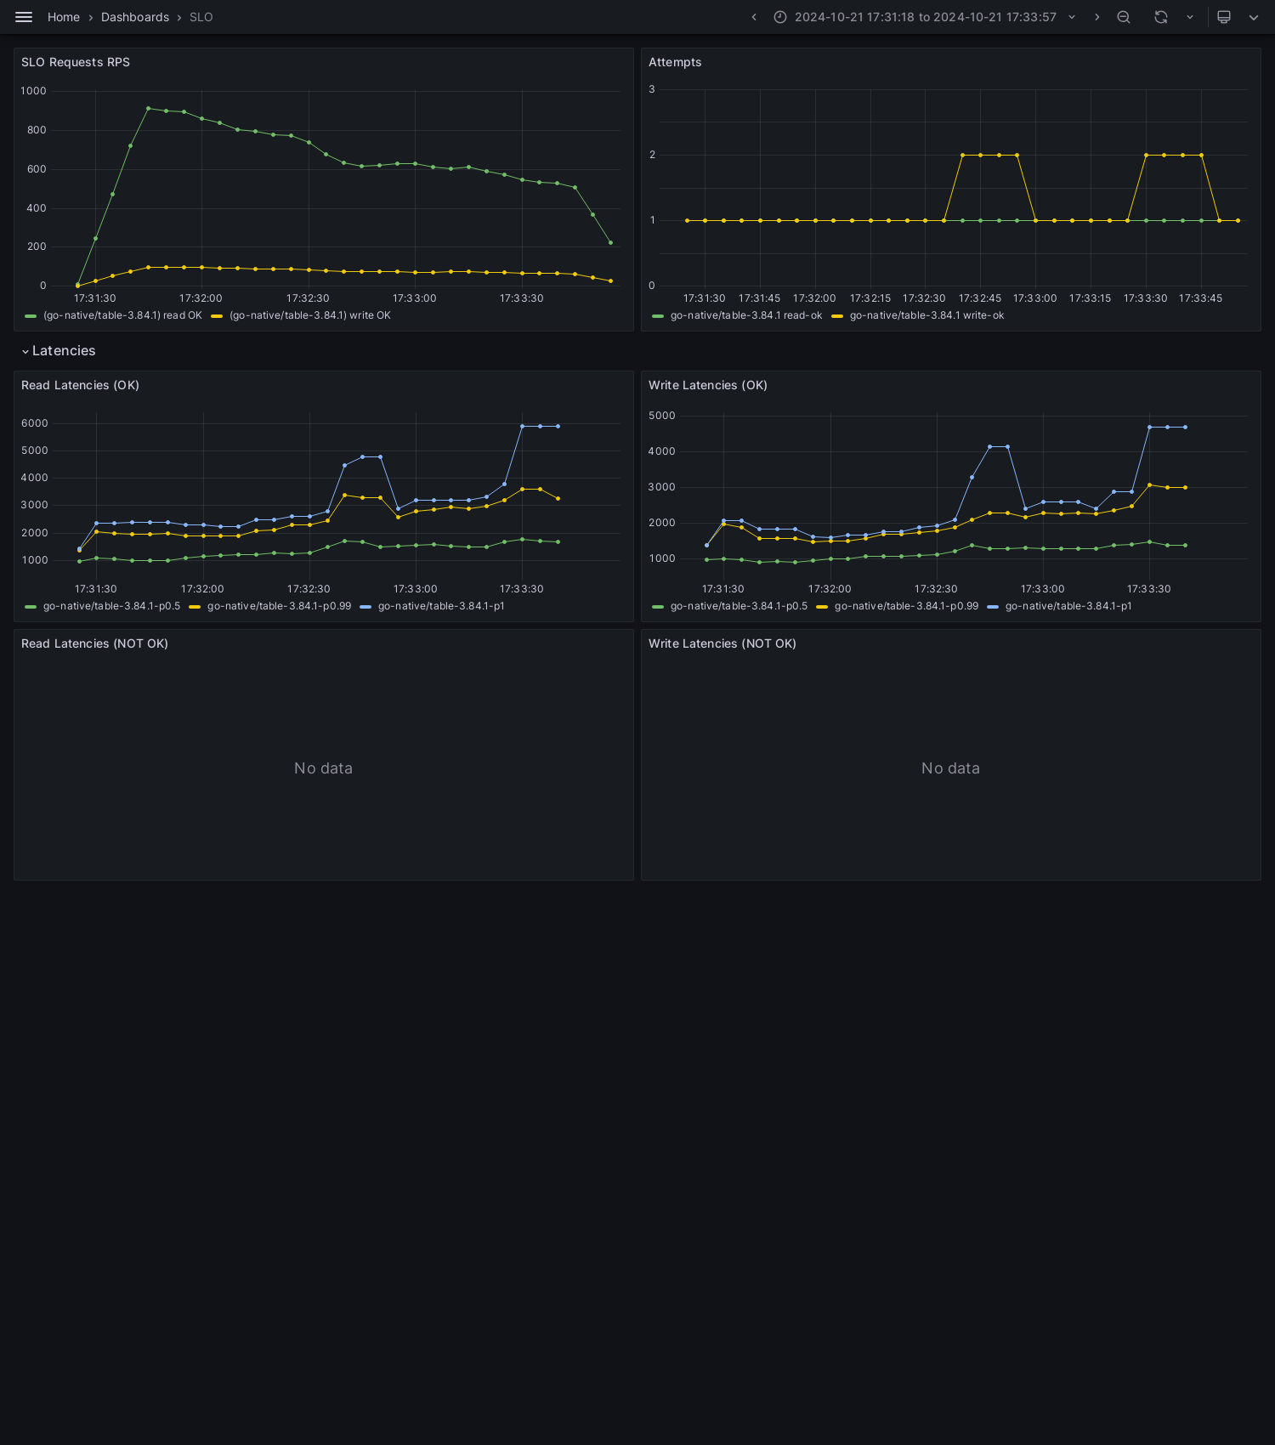Zoom out the time range
This screenshot has width=1275, height=1445.
pyautogui.click(x=1124, y=17)
